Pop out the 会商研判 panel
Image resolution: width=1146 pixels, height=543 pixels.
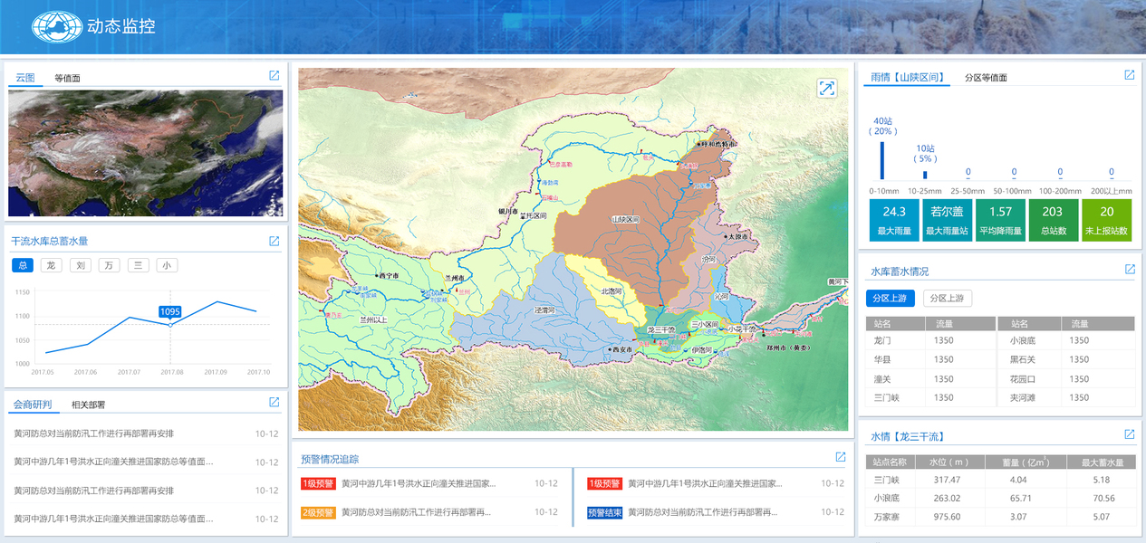click(x=274, y=402)
